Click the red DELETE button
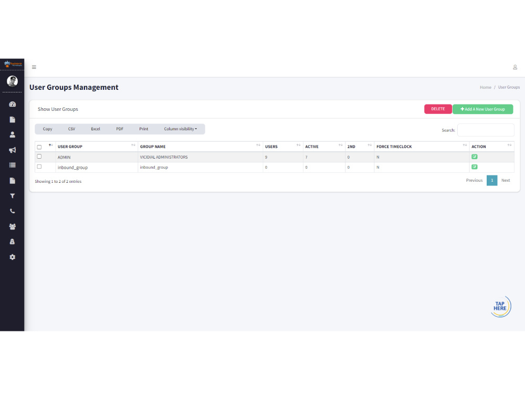The height and width of the screenshot is (394, 525). [x=438, y=109]
